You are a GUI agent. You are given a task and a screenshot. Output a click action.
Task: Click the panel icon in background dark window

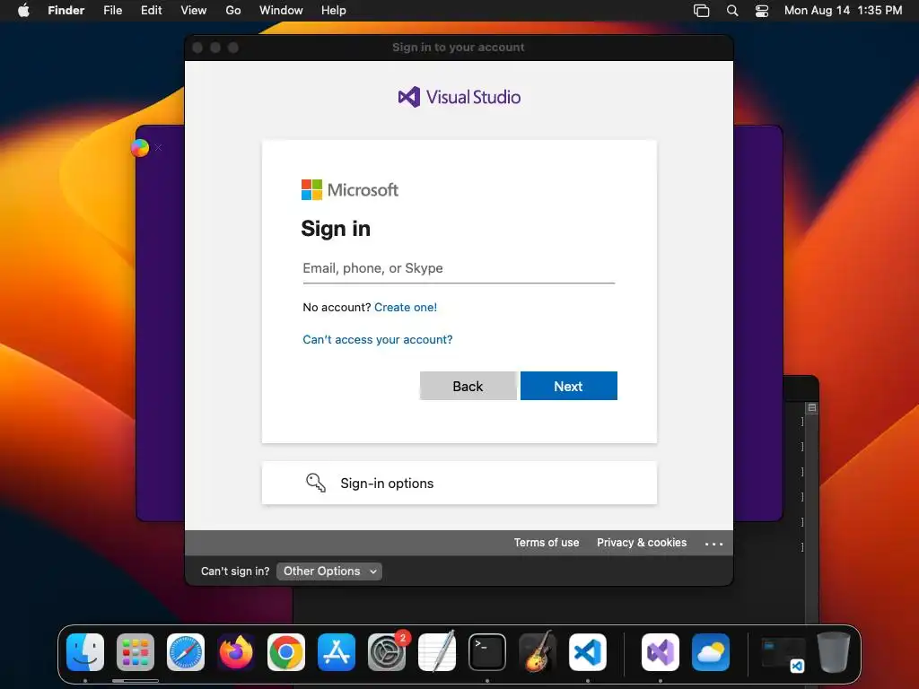pos(811,407)
